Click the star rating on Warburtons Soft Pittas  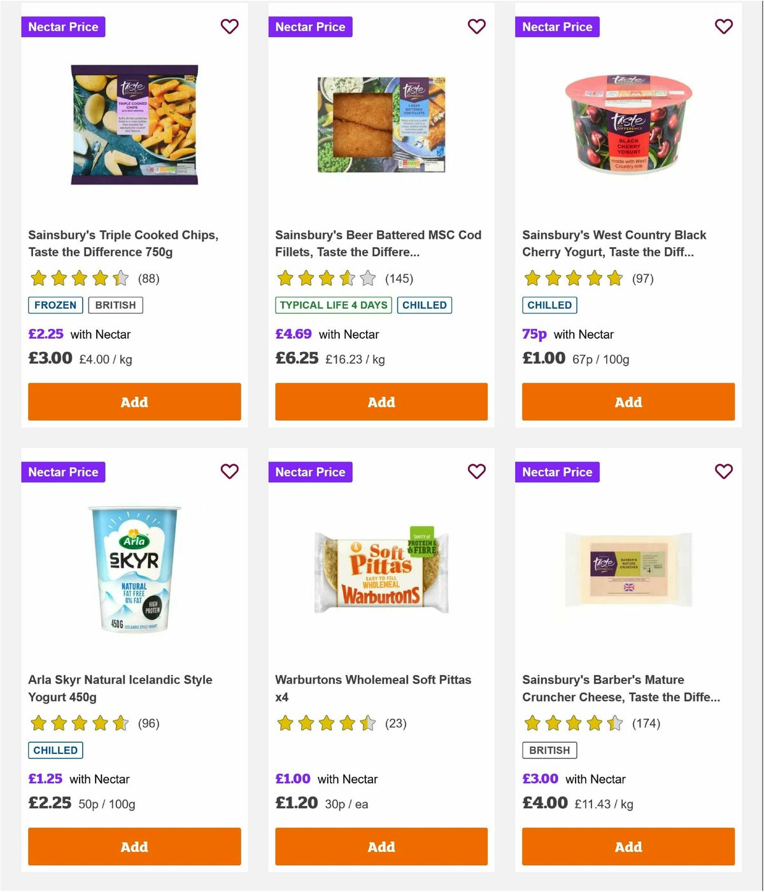326,723
